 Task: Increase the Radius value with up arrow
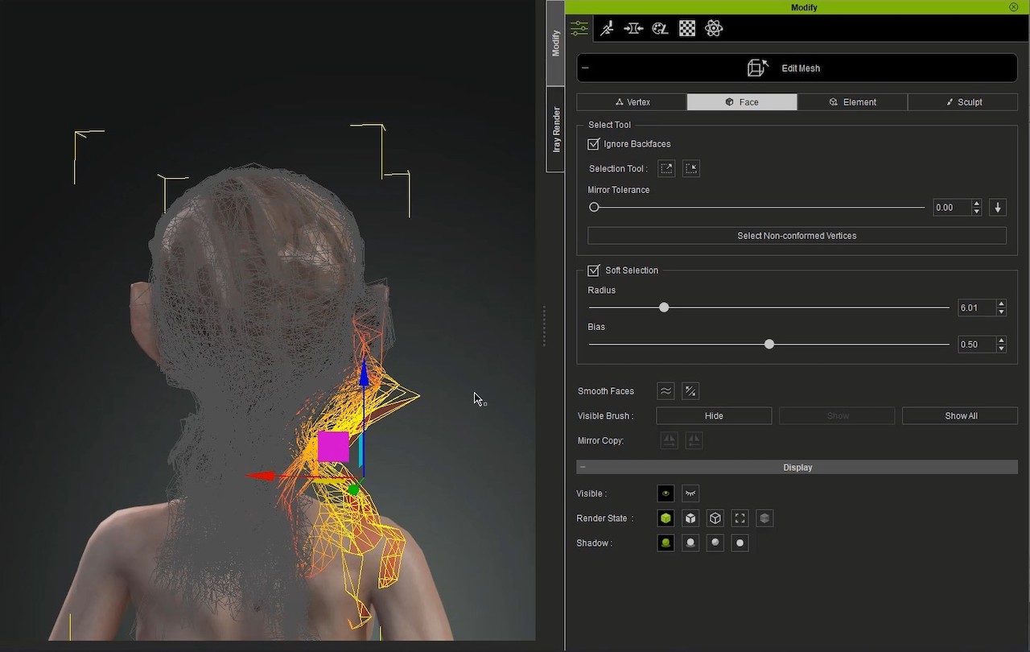(1001, 304)
